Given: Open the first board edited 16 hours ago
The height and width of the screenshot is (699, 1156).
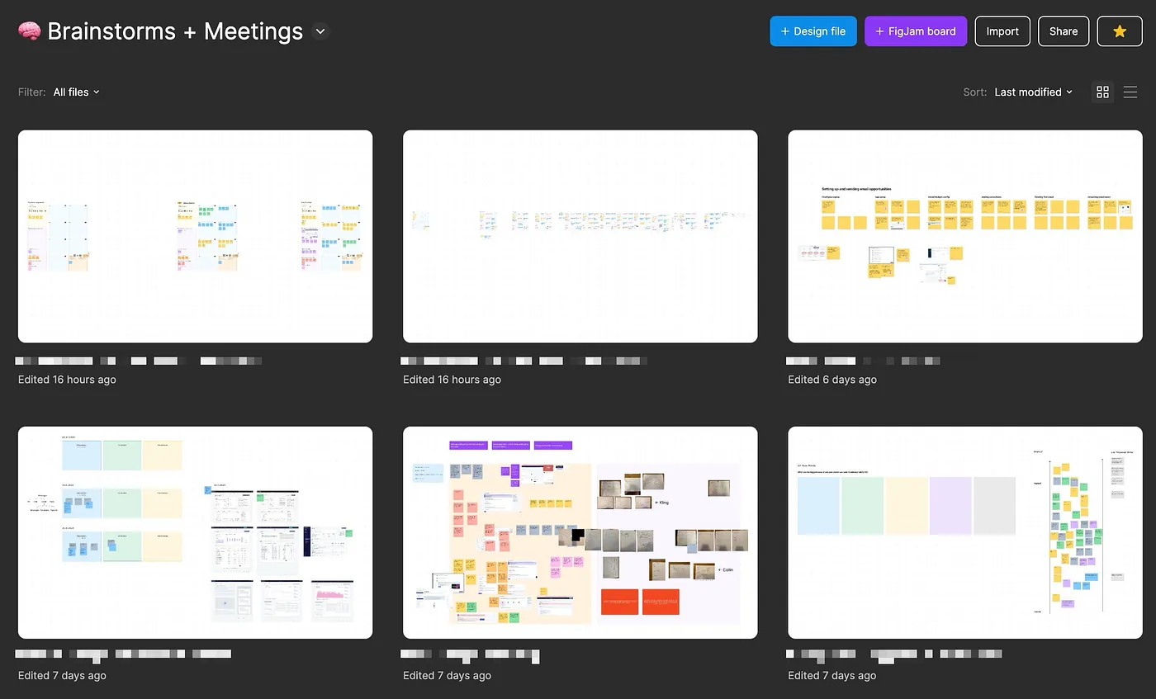Looking at the screenshot, I should tap(195, 236).
